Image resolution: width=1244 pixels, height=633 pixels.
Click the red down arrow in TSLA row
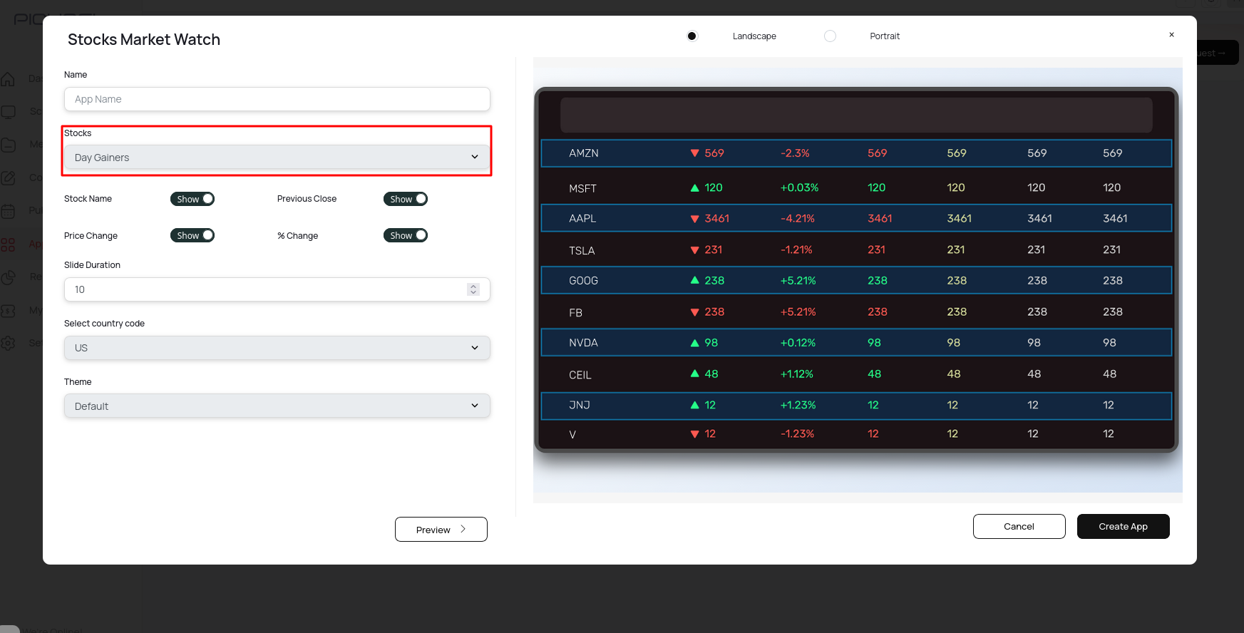695,250
